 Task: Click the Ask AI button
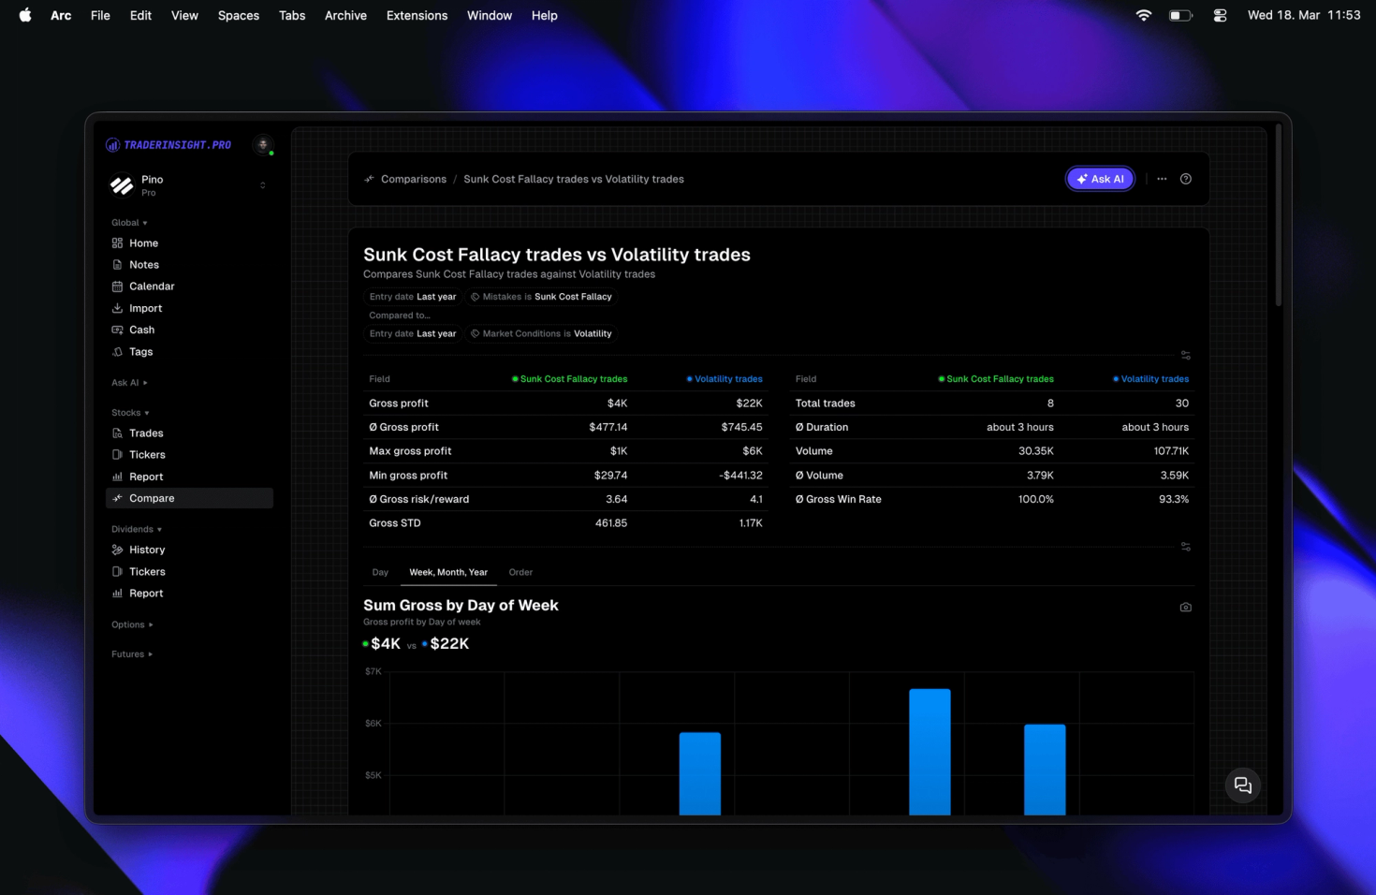pos(1101,179)
